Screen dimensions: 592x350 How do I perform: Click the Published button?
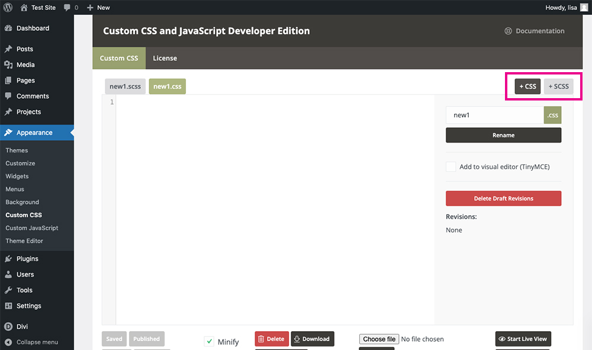pos(146,339)
